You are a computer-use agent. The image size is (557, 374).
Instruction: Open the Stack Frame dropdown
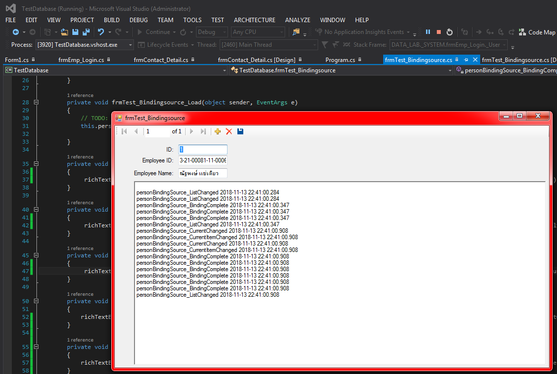[x=504, y=45]
